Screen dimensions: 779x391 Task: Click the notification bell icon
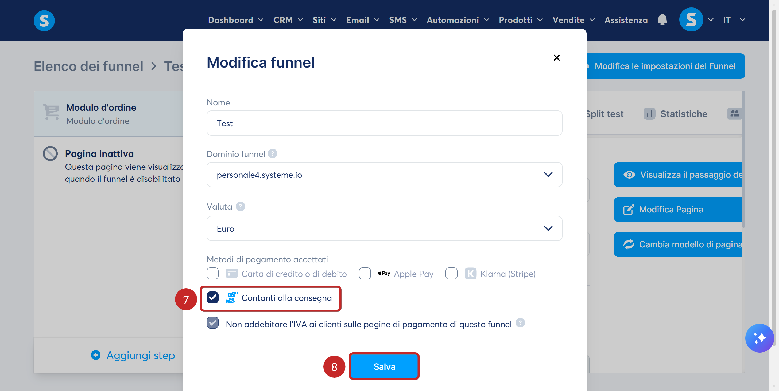pos(662,20)
